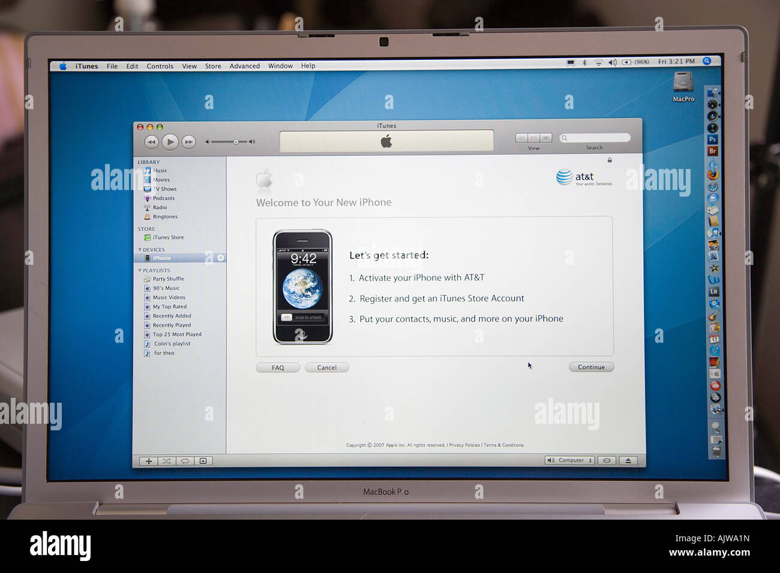Open the Privacy Policies link
Viewport: 780px width, 573px height.
(x=464, y=445)
